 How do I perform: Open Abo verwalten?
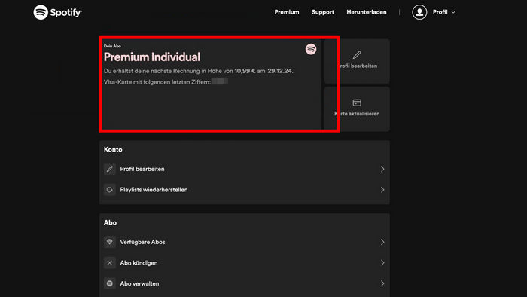(x=139, y=283)
